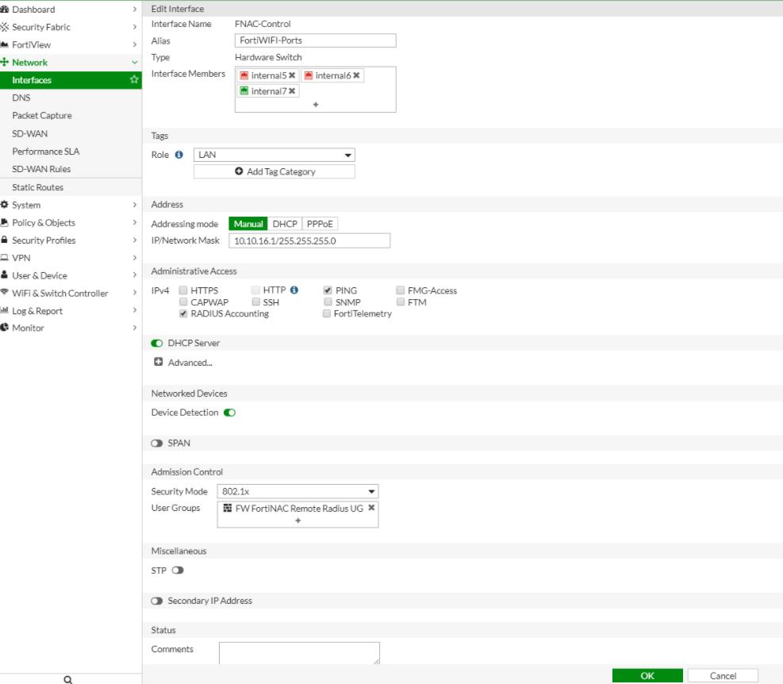Image resolution: width=783 pixels, height=684 pixels.
Task: Click the favorite star next to Interfaces
Action: [x=134, y=80]
